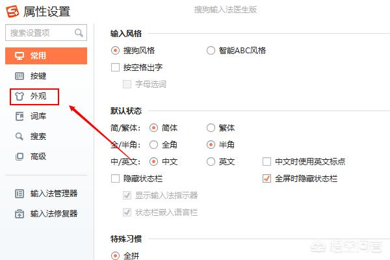The image size is (390, 260).
Task: Open 词库 section via its book icon
Action: coord(19,116)
